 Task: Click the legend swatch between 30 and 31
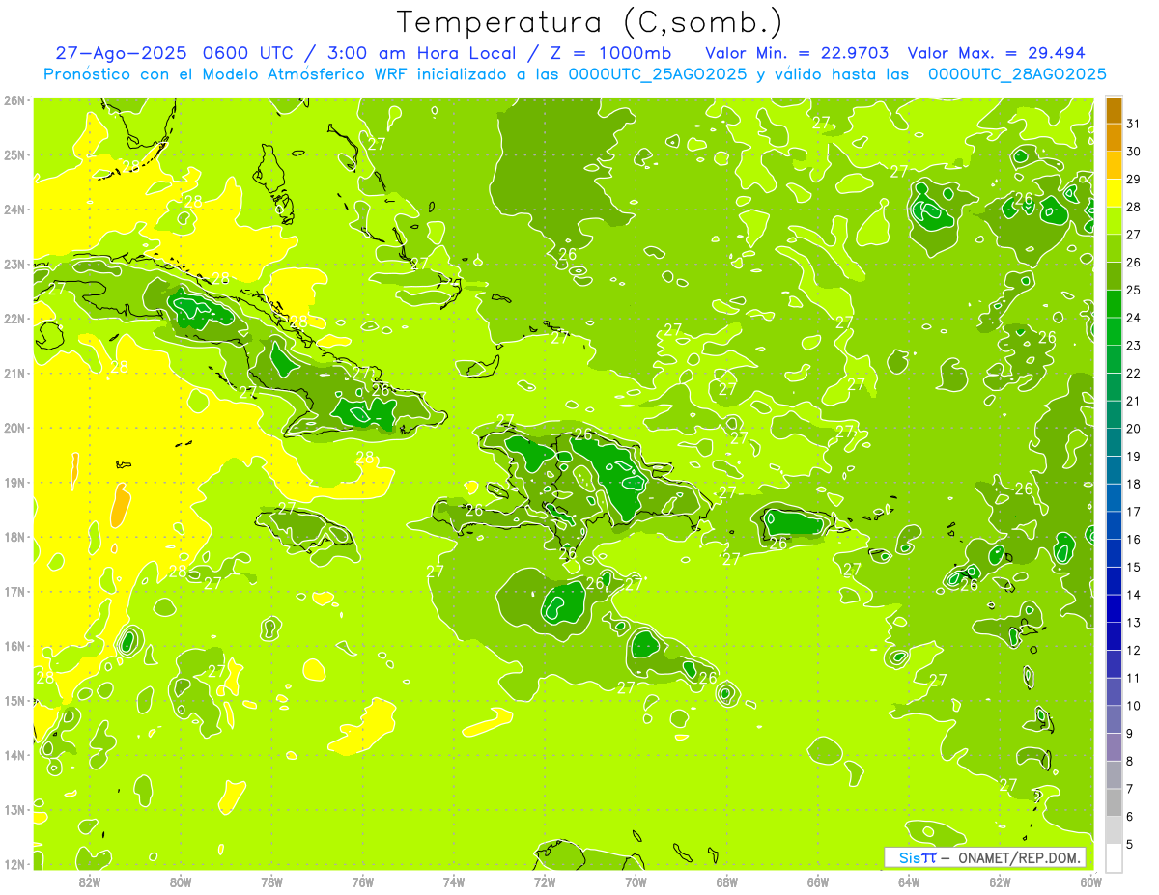1115,137
